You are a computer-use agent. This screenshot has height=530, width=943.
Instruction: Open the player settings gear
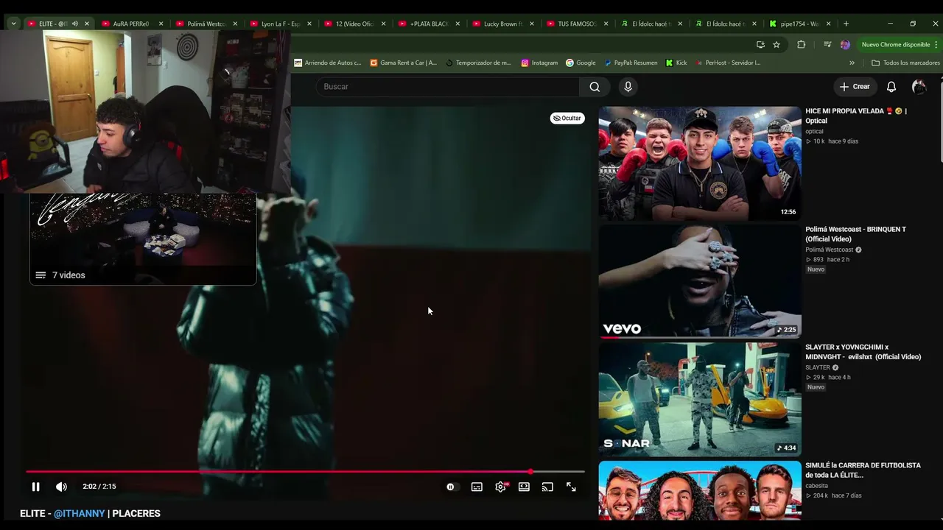click(x=501, y=487)
